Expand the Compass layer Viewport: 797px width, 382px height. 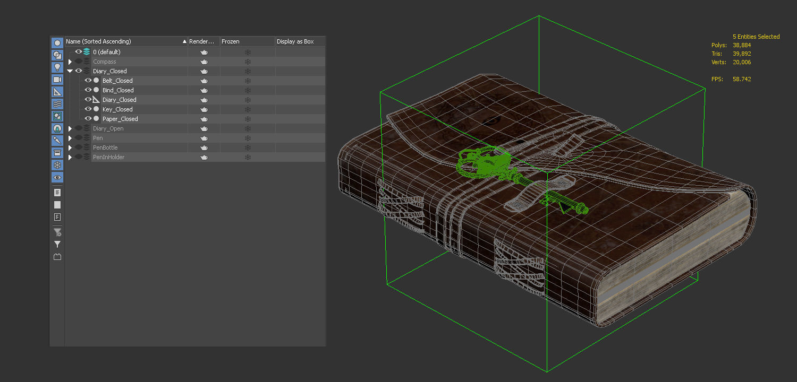coord(70,62)
